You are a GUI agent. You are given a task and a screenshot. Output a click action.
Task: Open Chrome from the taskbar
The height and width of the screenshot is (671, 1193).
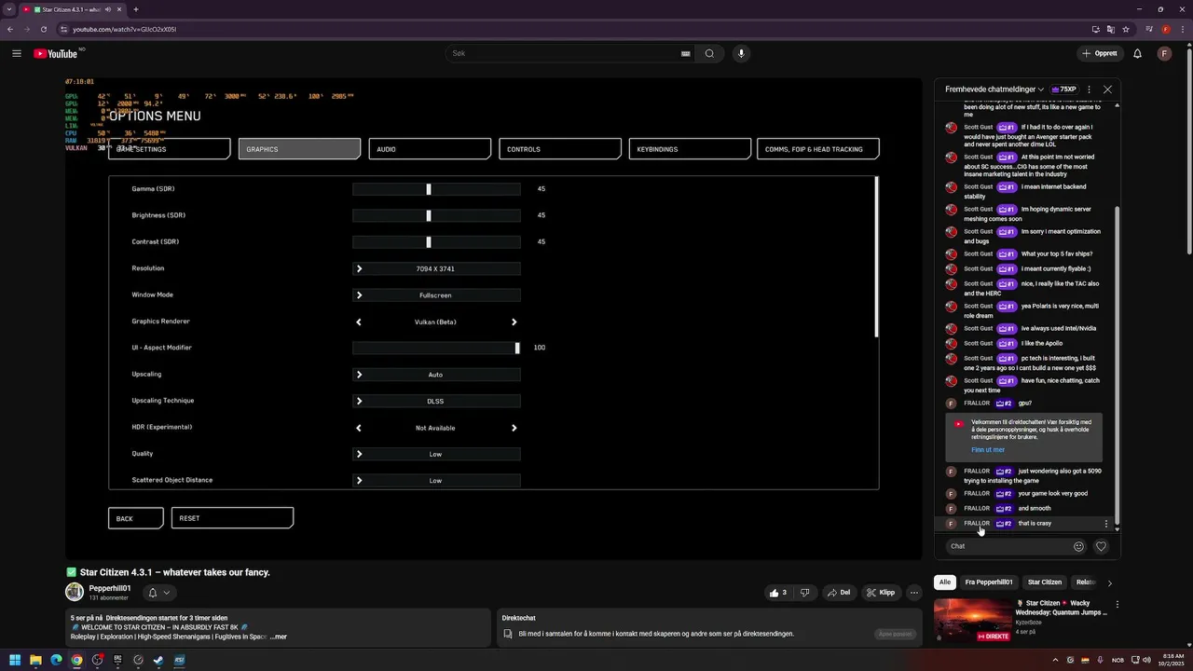76,661
